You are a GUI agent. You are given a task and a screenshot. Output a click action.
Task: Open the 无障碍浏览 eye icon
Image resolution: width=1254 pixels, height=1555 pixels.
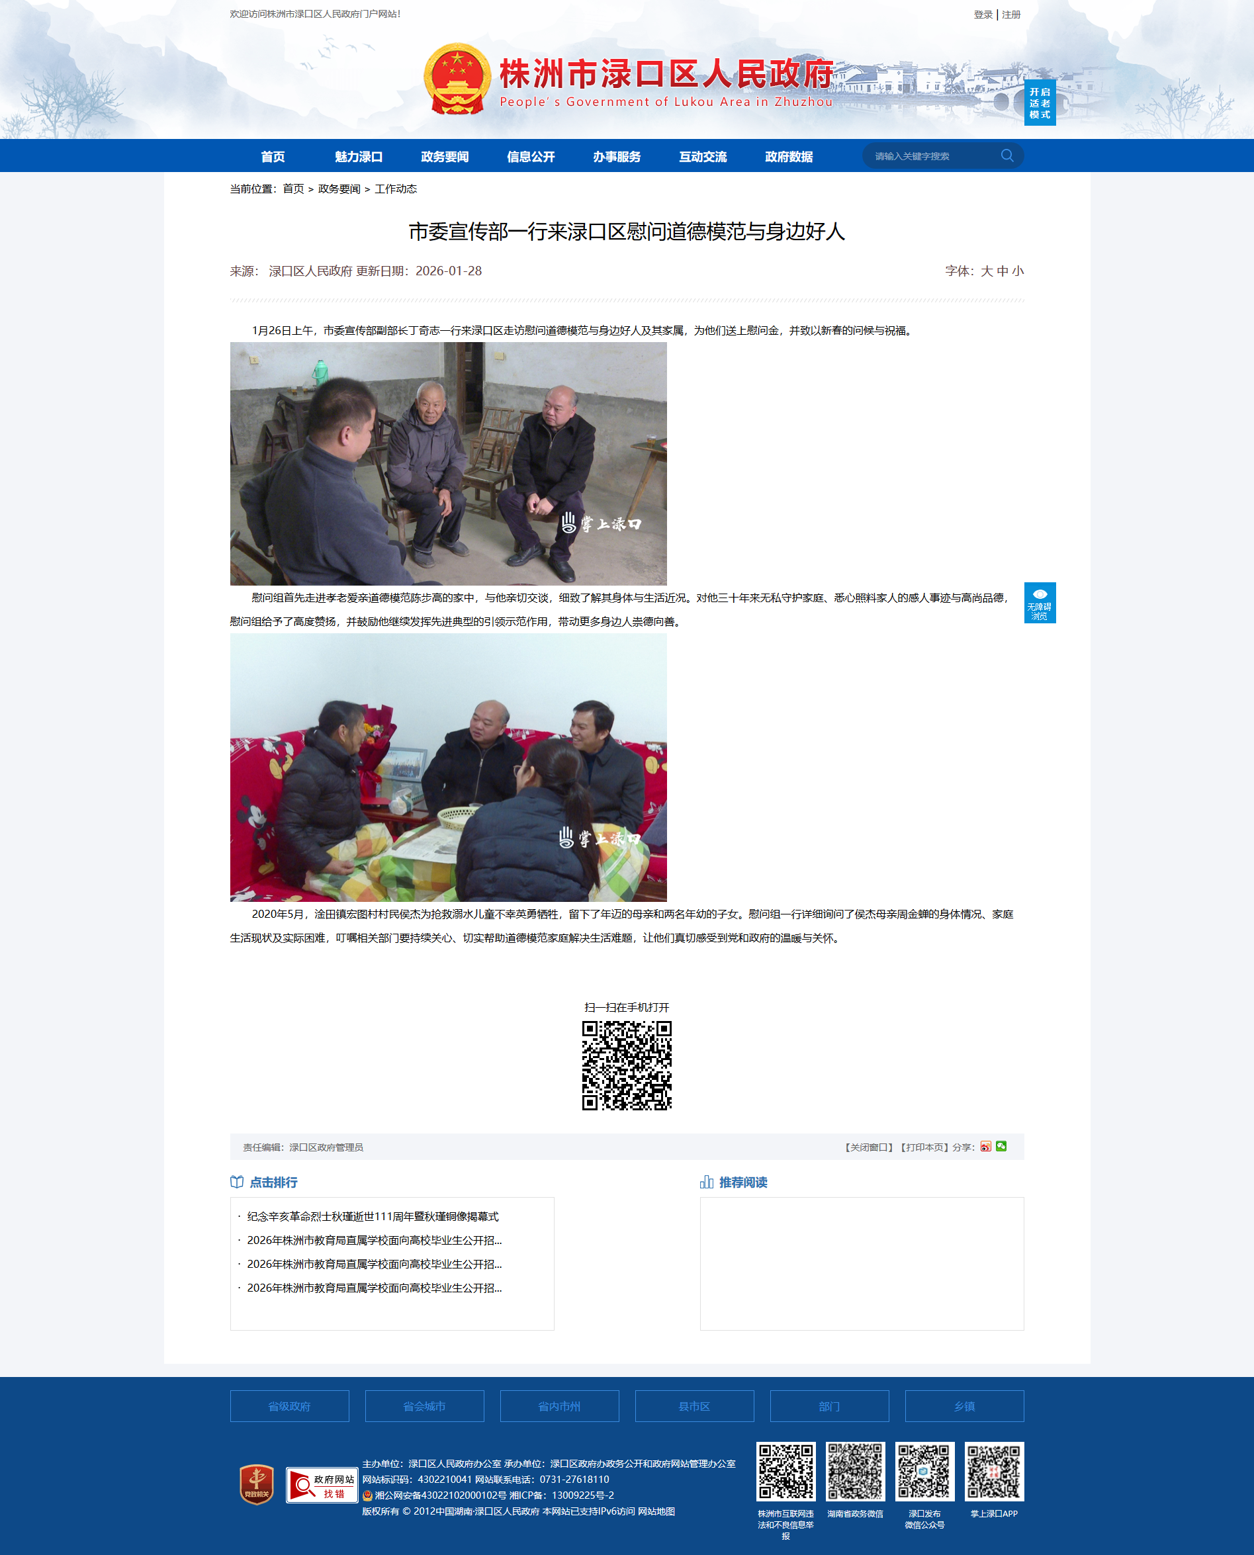click(x=1040, y=602)
